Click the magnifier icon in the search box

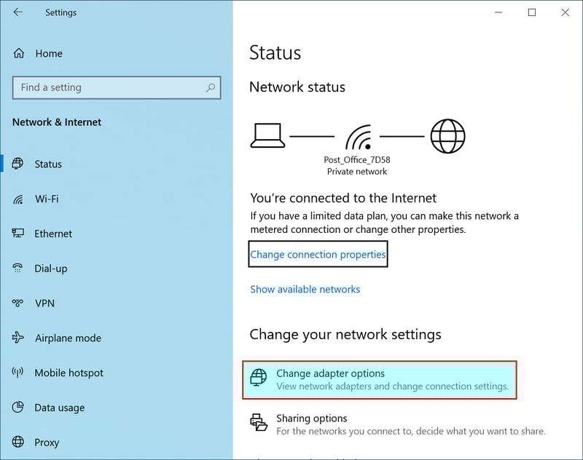[211, 87]
